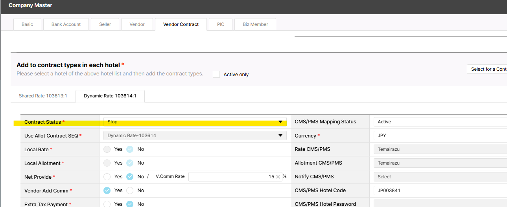Select Yes for Local Allotment
This screenshot has width=507, height=207.
(x=107, y=163)
